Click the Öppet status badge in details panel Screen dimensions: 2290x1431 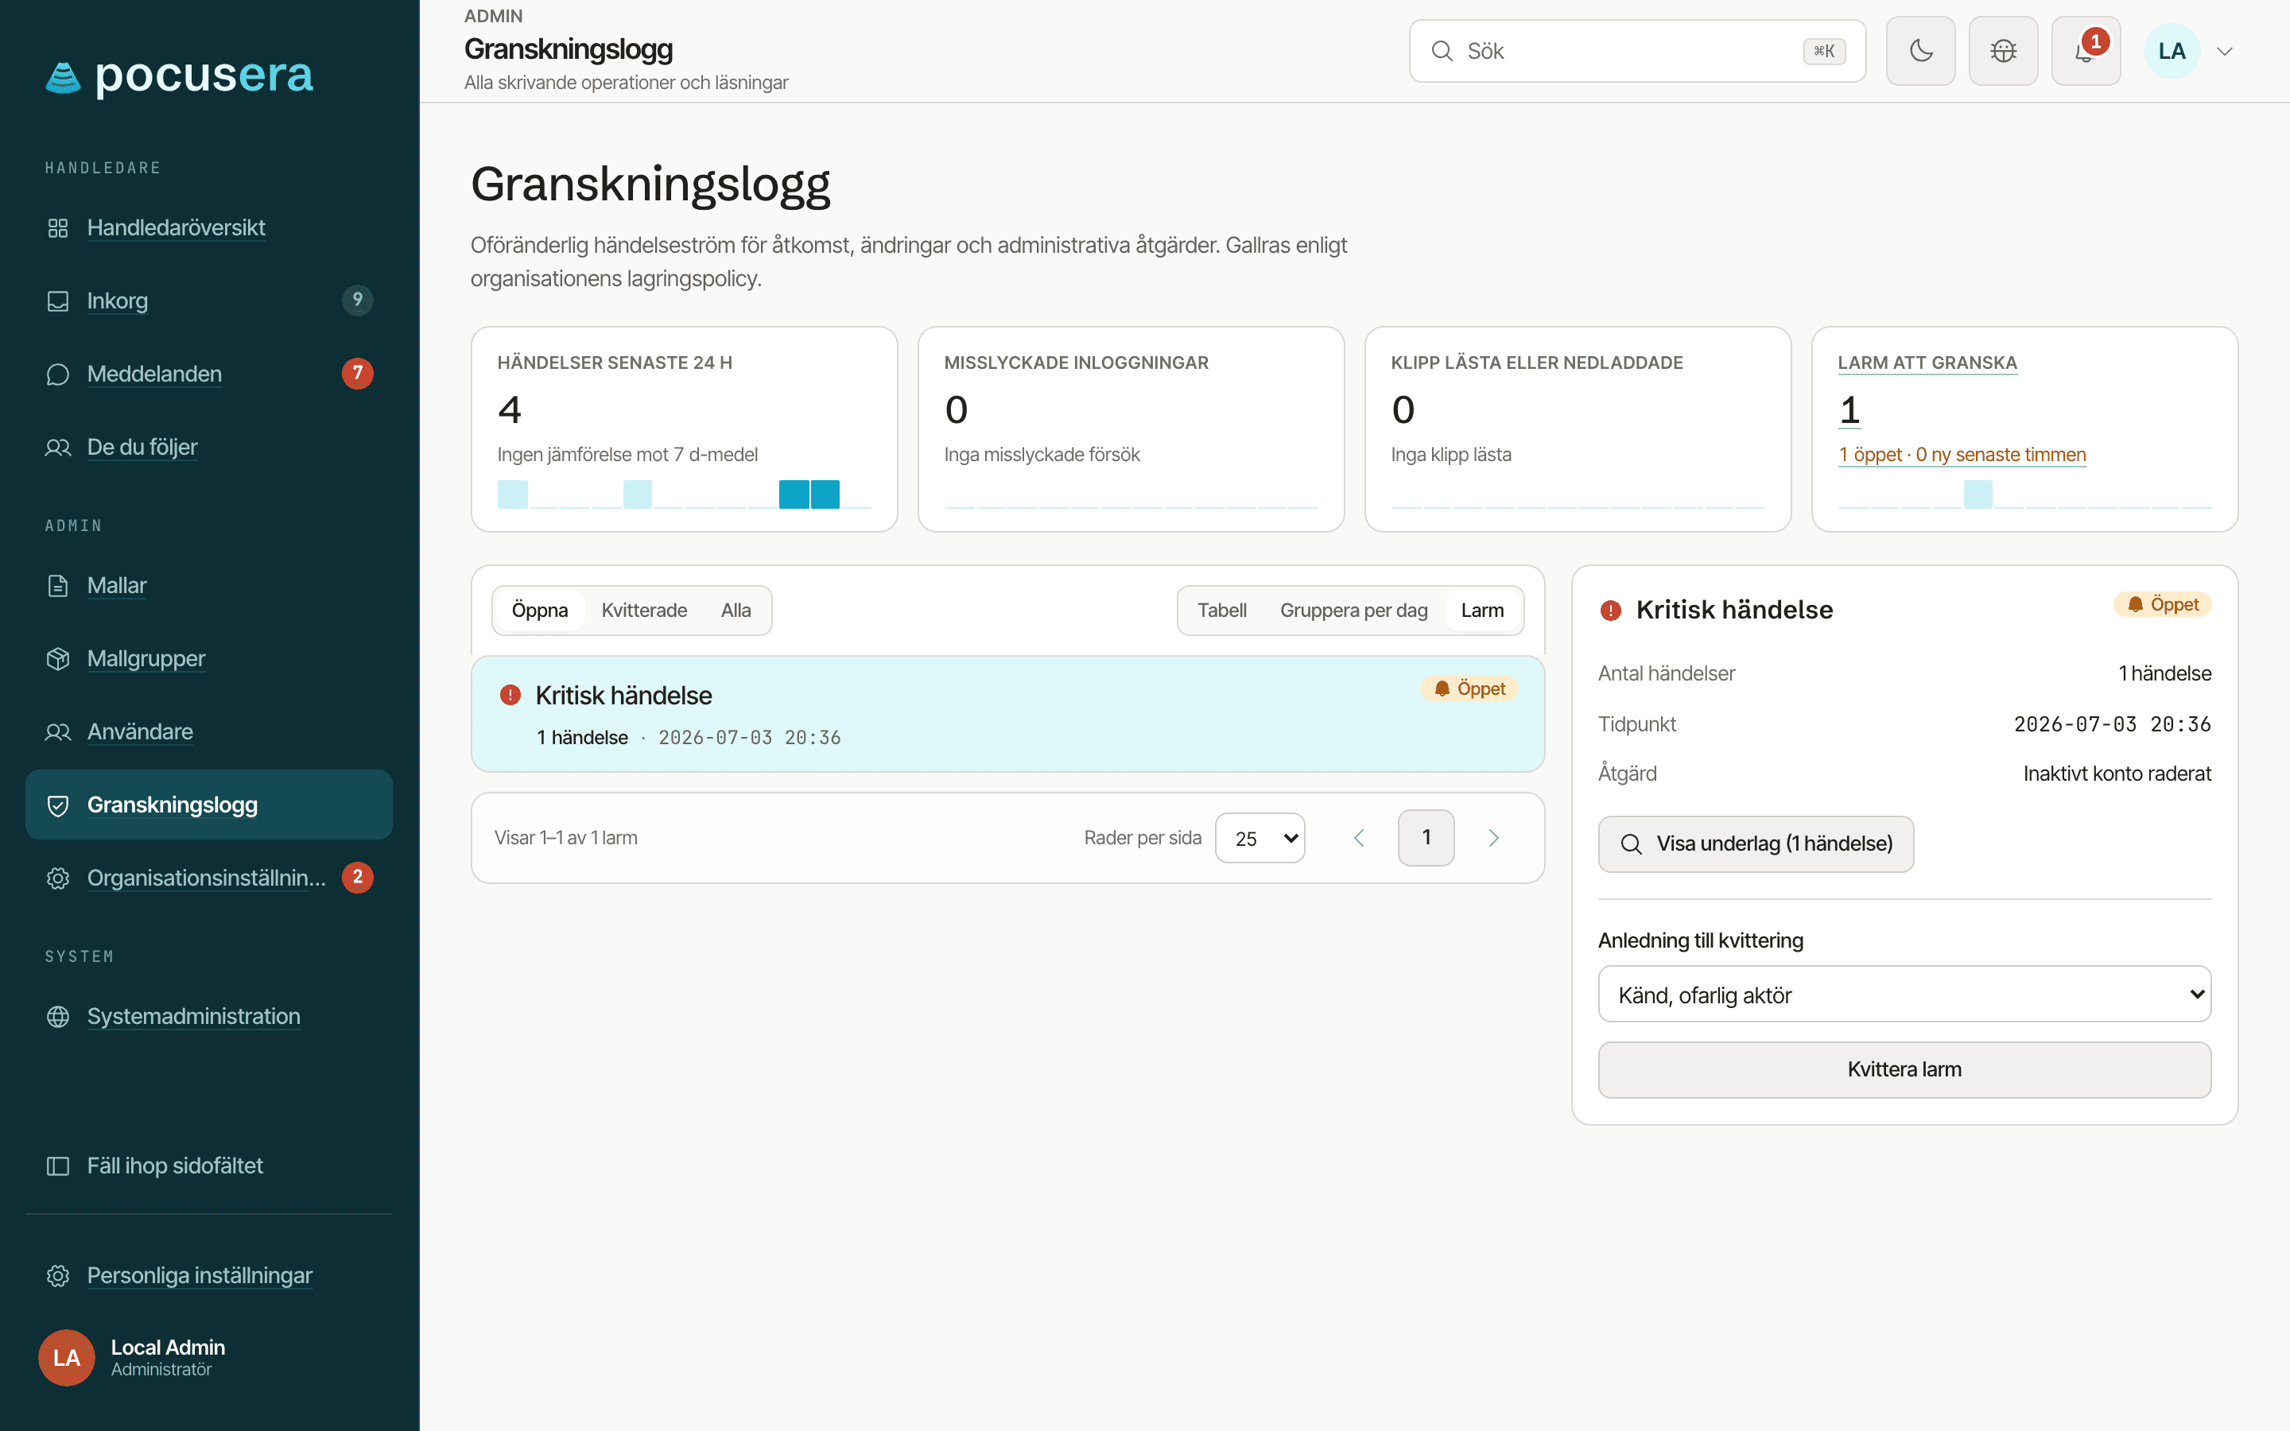(2162, 604)
